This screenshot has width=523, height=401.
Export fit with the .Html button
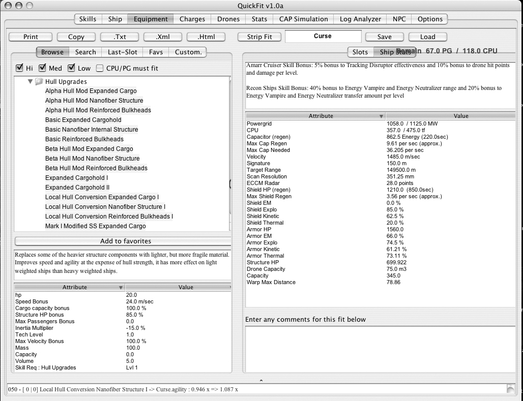tap(206, 37)
